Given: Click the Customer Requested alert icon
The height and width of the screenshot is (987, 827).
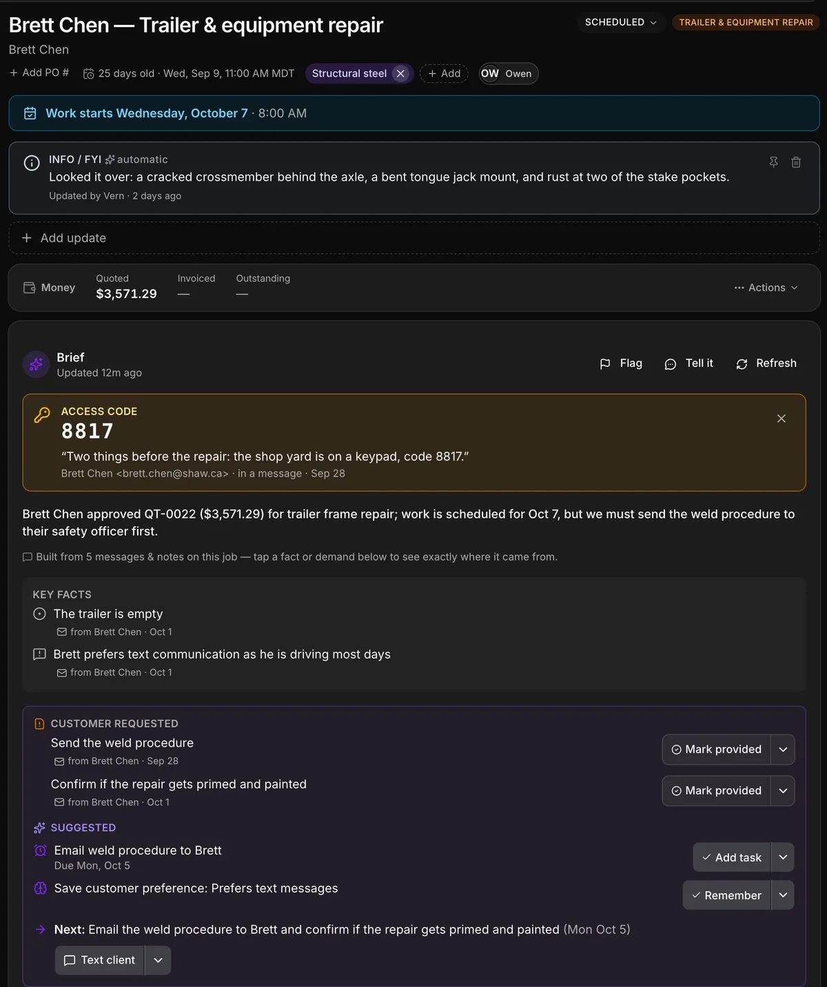Looking at the screenshot, I should (x=39, y=724).
